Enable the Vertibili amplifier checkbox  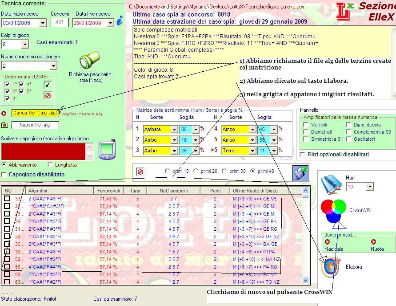[306, 125]
